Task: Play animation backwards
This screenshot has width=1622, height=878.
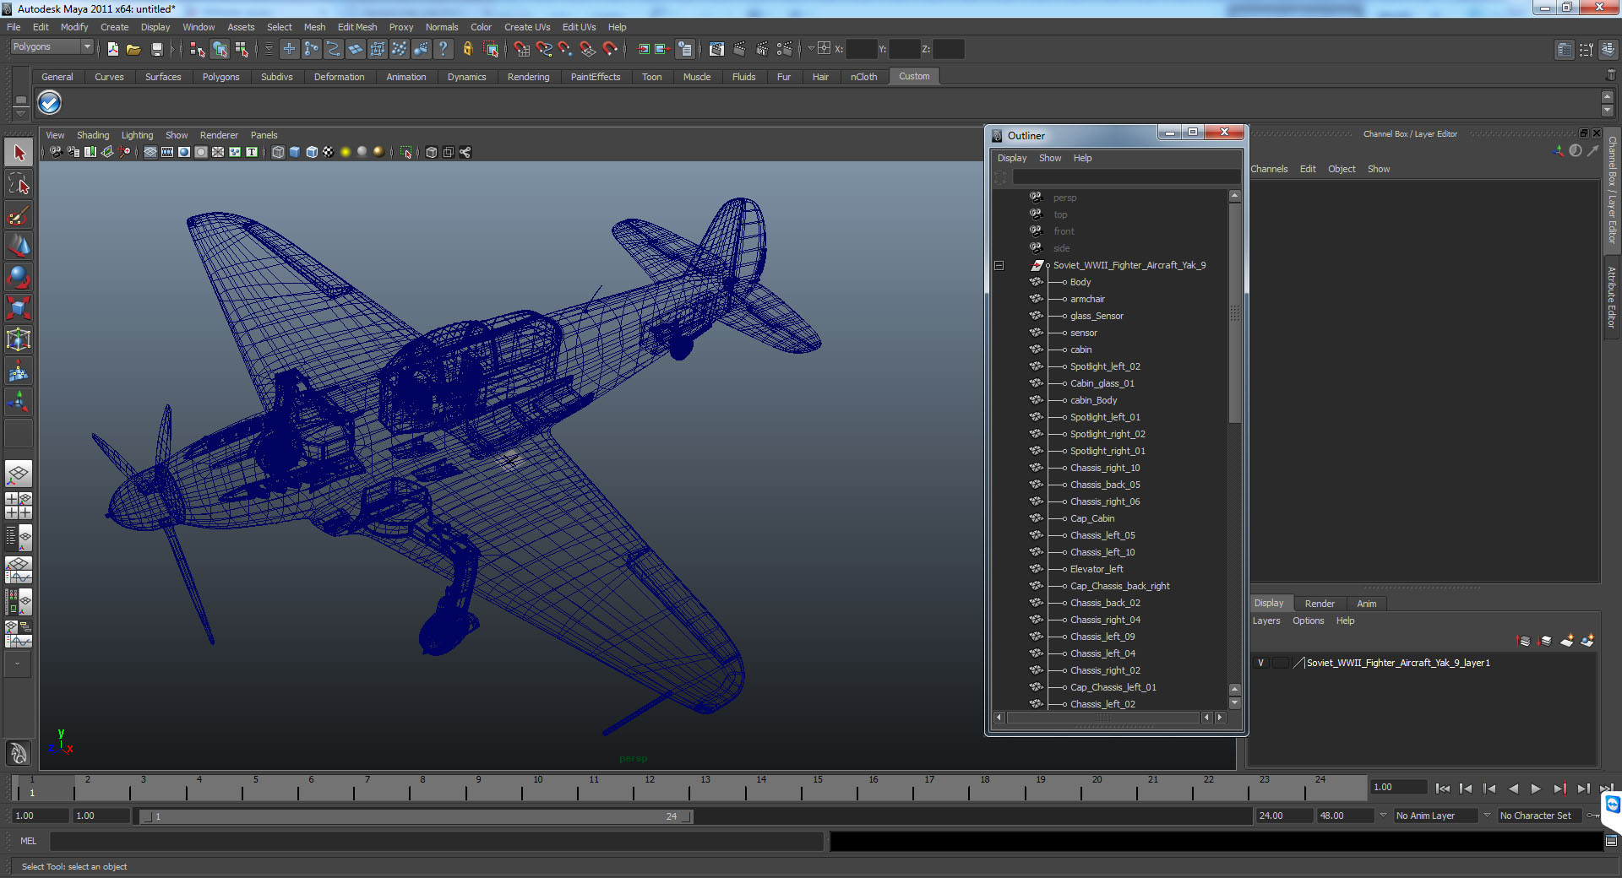Action: coord(1512,789)
